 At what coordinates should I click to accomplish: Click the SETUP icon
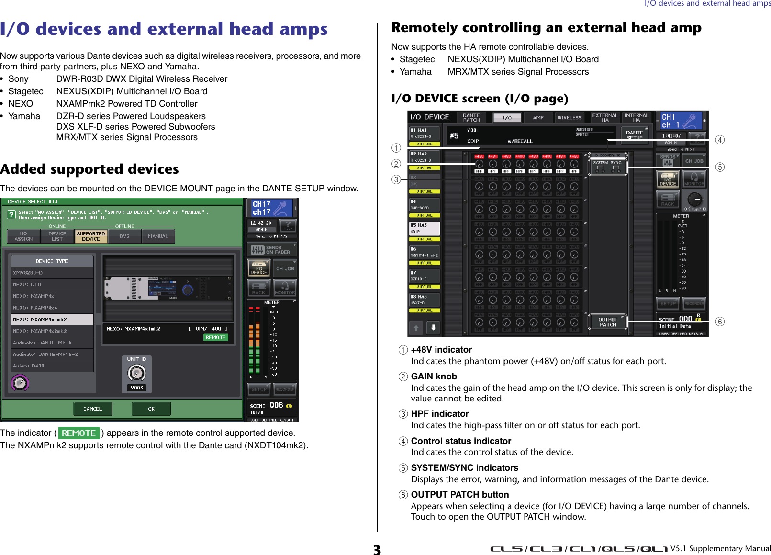259,389
